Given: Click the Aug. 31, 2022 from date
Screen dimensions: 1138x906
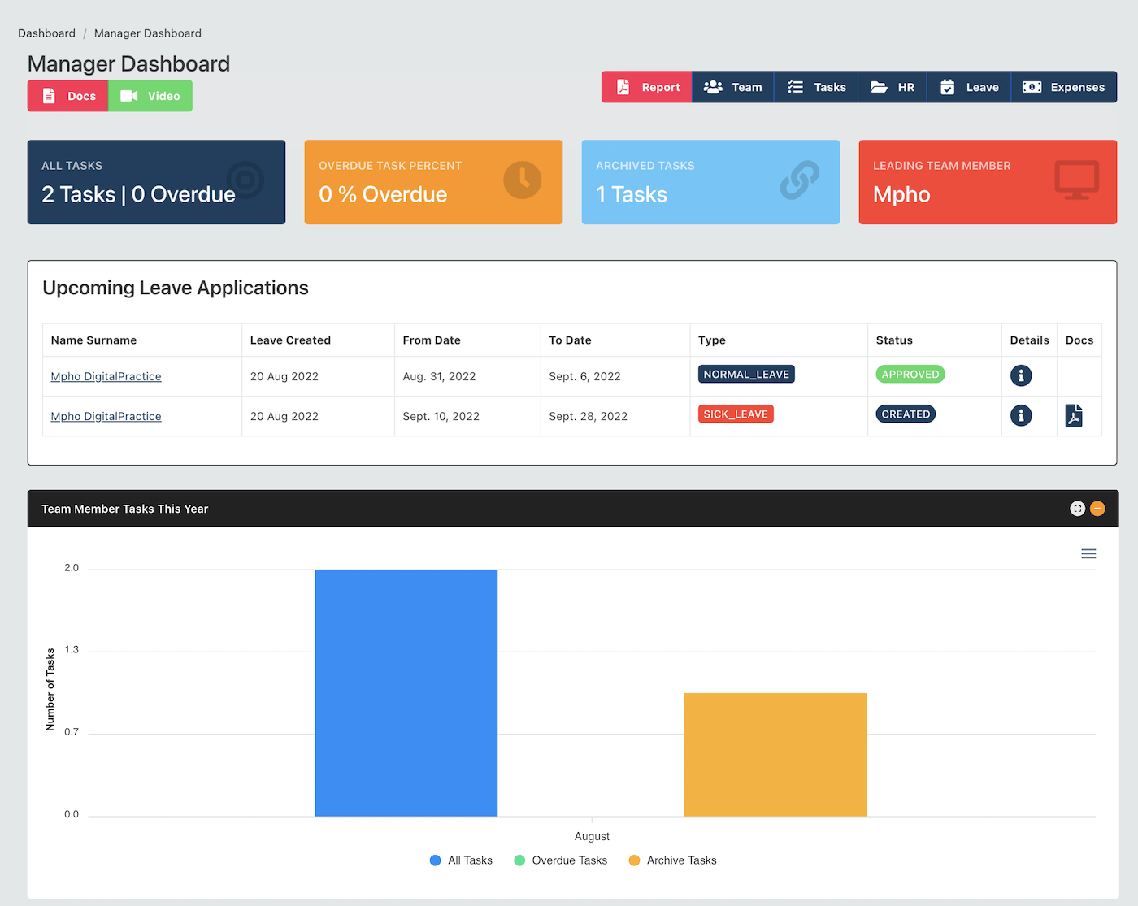Looking at the screenshot, I should coord(439,376).
